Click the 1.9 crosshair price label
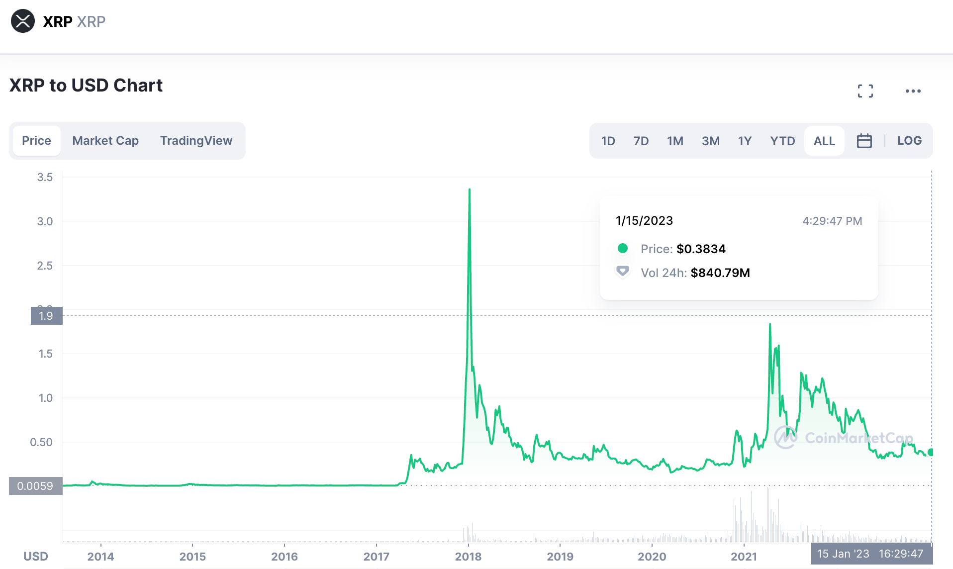953x569 pixels. 46,316
